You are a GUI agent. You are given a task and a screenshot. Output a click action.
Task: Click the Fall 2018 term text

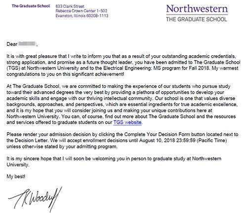[x=199, y=68]
